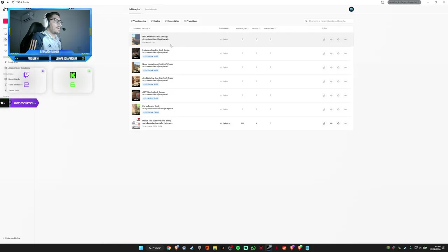448x252 pixels.
Task: View comments icon for "More taps please" post
Action: click(x=338, y=68)
